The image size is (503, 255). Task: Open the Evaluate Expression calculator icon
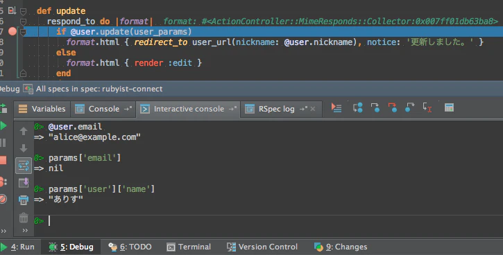click(449, 107)
